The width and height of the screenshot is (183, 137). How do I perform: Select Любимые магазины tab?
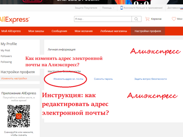[114, 31]
